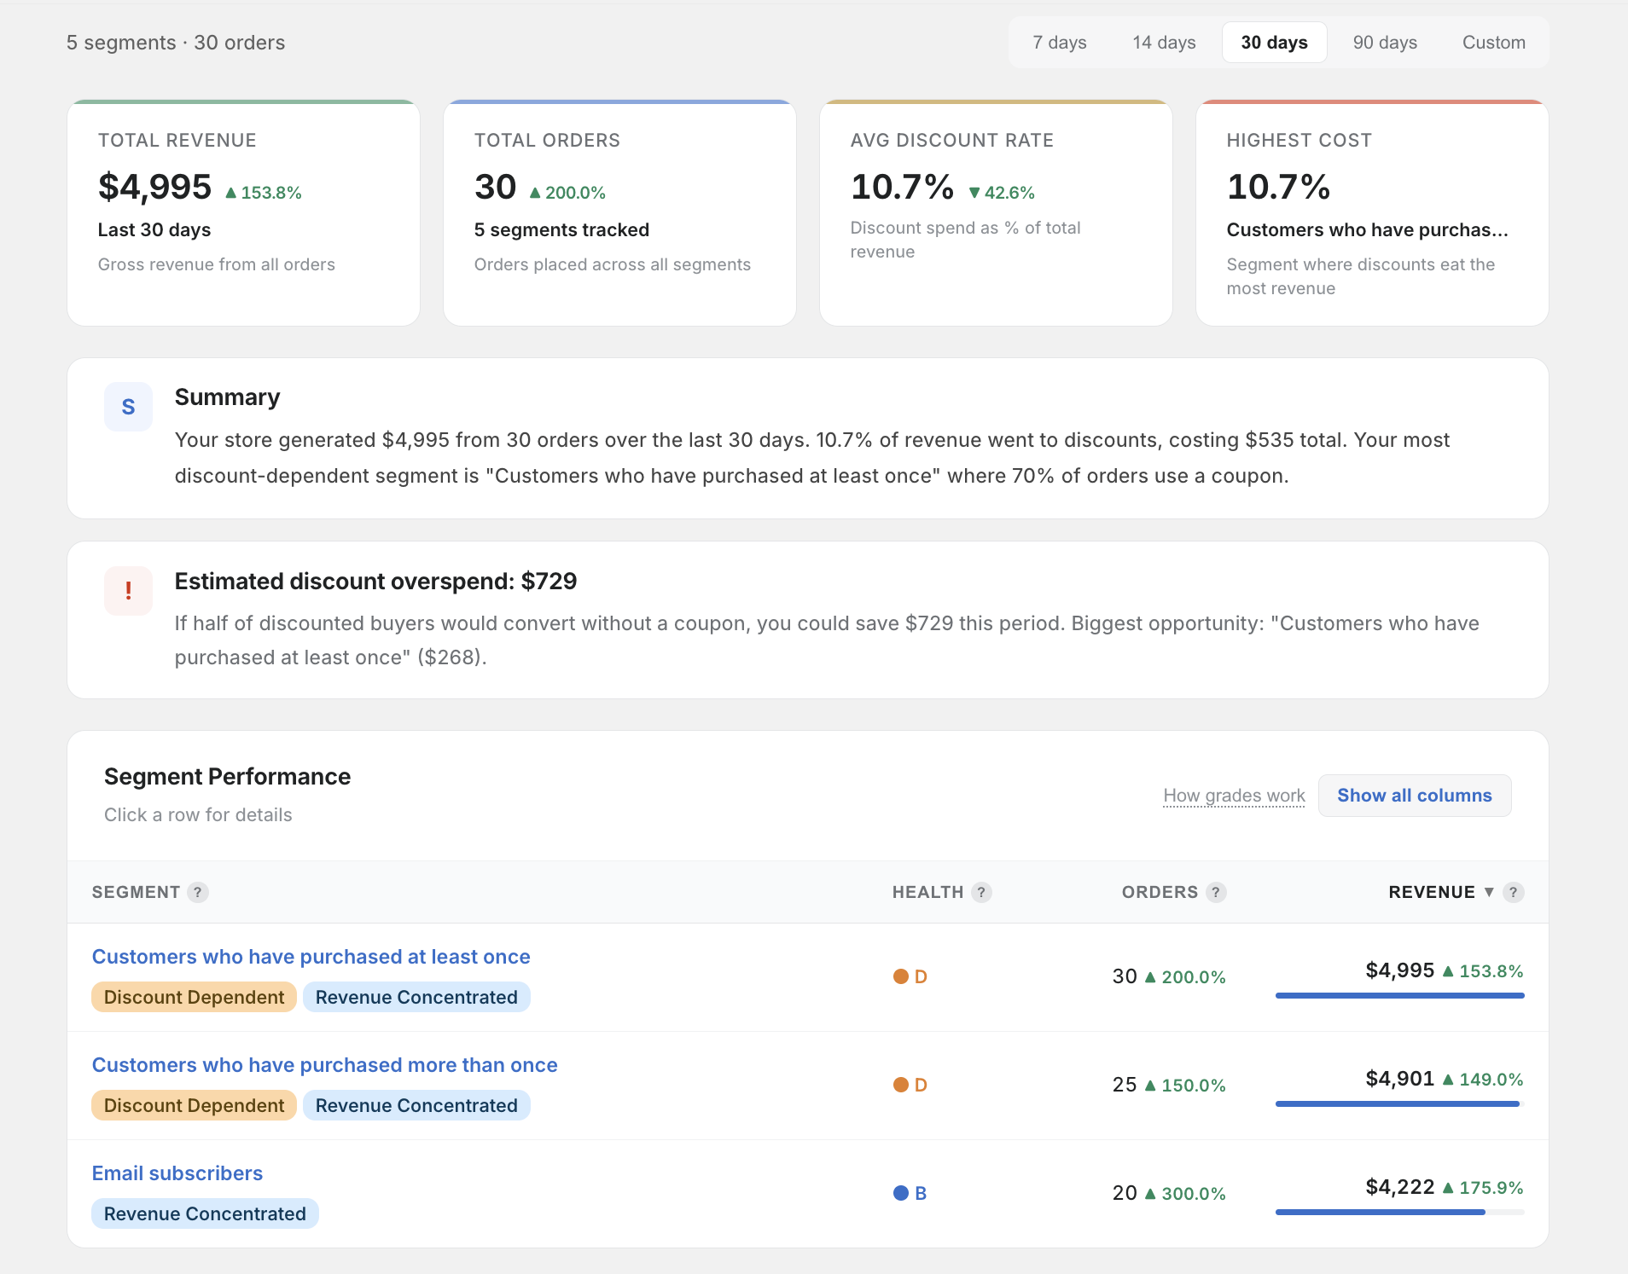
Task: Open the Health column help icon
Action: pos(982,892)
